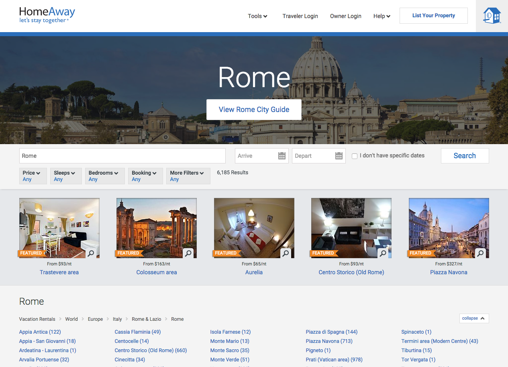Viewport: 508px width, 367px height.
Task: Open Pigneto (1) listings
Action: coord(318,351)
